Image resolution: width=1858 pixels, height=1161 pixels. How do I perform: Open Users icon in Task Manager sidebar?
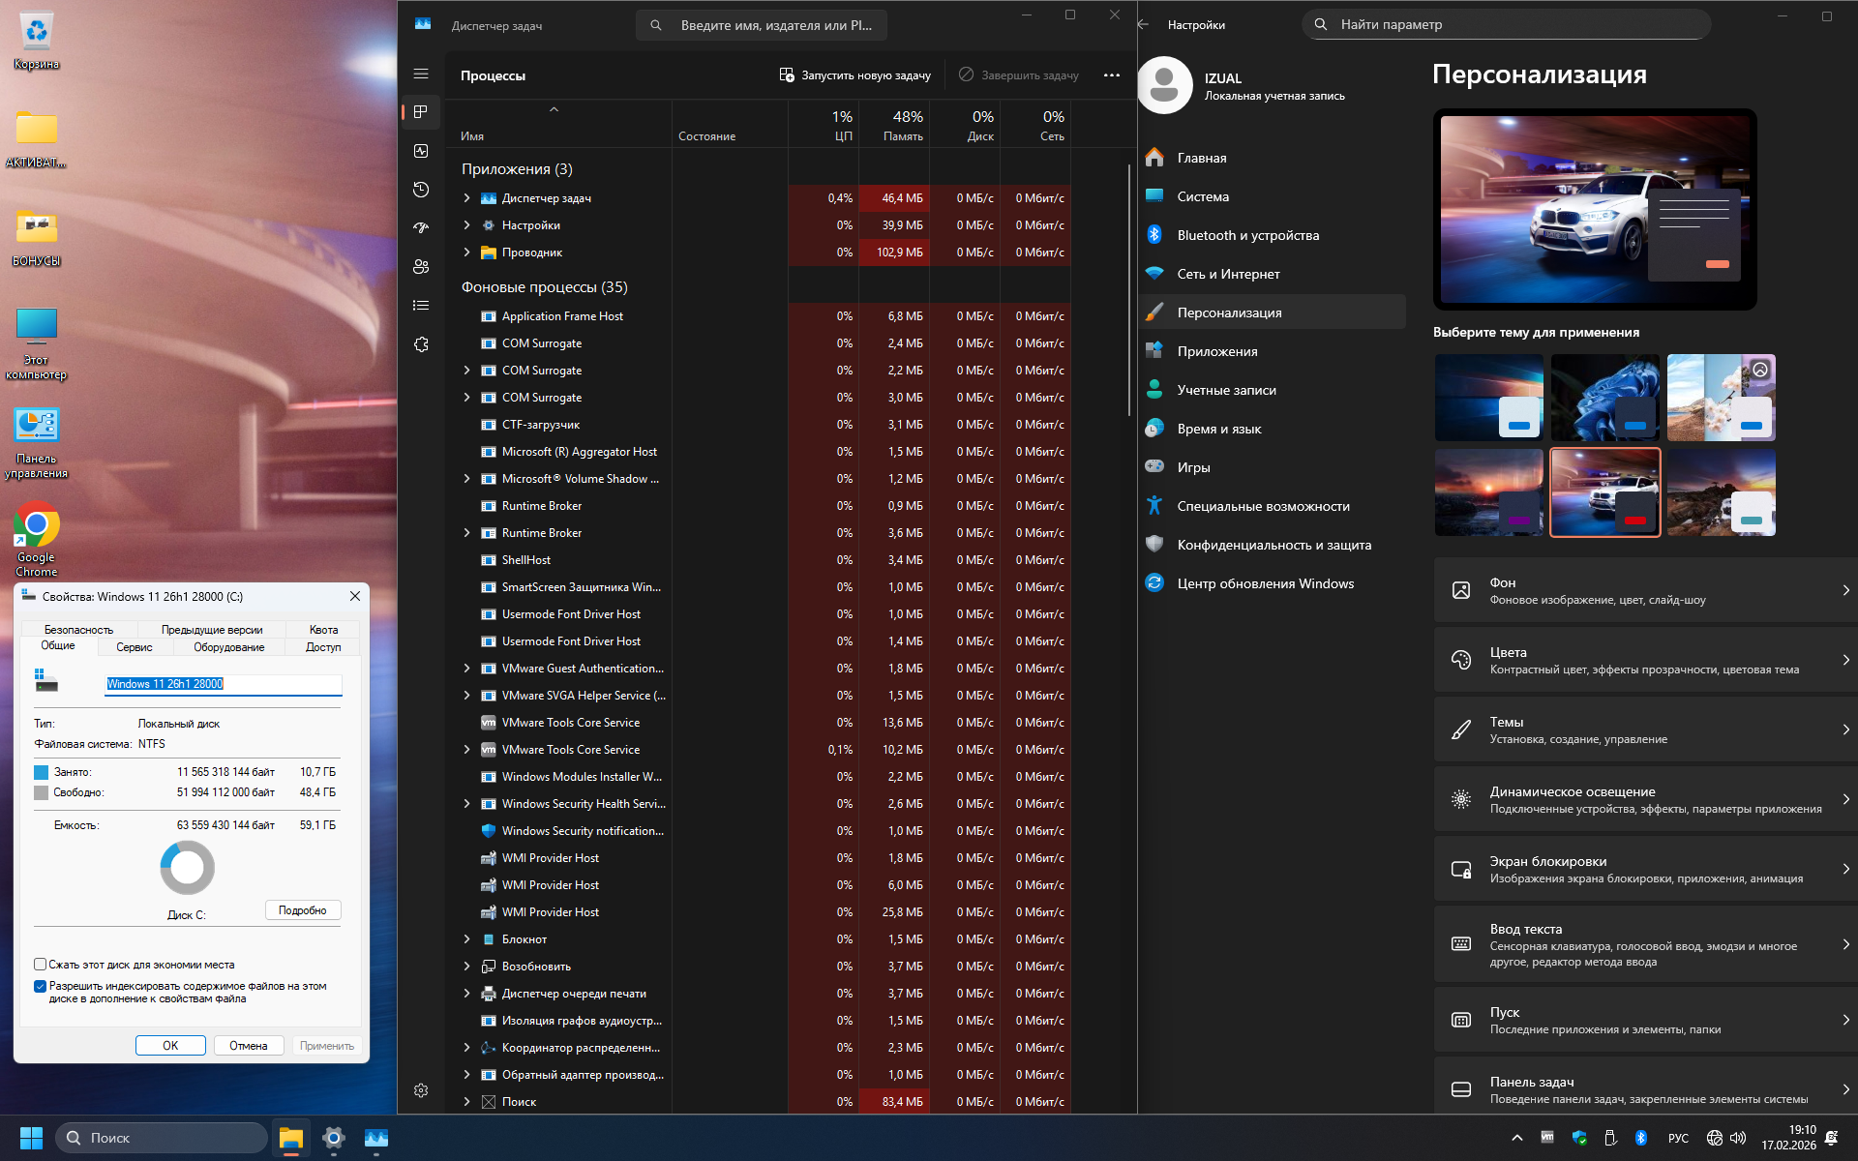[x=421, y=267]
